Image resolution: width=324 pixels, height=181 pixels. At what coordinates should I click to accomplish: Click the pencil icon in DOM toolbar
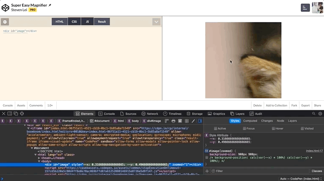[193, 121]
